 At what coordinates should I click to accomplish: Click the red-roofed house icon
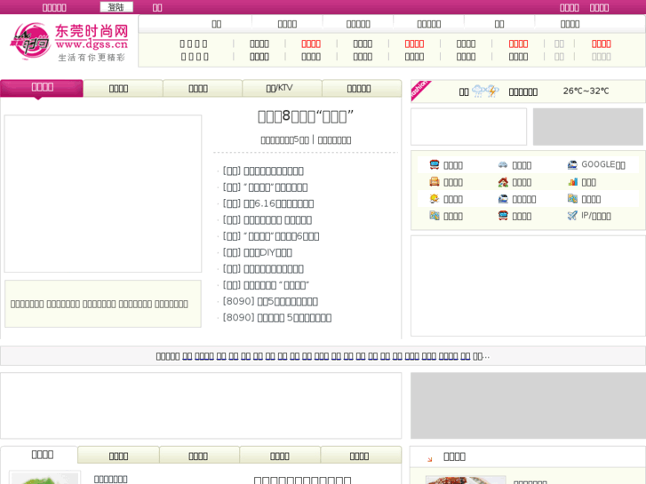[x=503, y=182]
